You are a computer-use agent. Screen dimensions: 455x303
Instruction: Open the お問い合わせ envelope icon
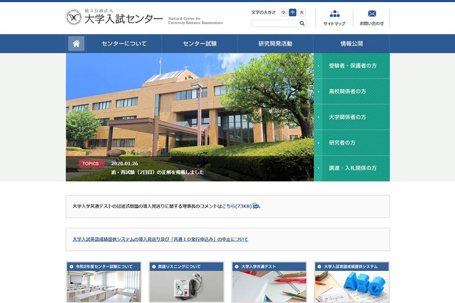pyautogui.click(x=372, y=14)
